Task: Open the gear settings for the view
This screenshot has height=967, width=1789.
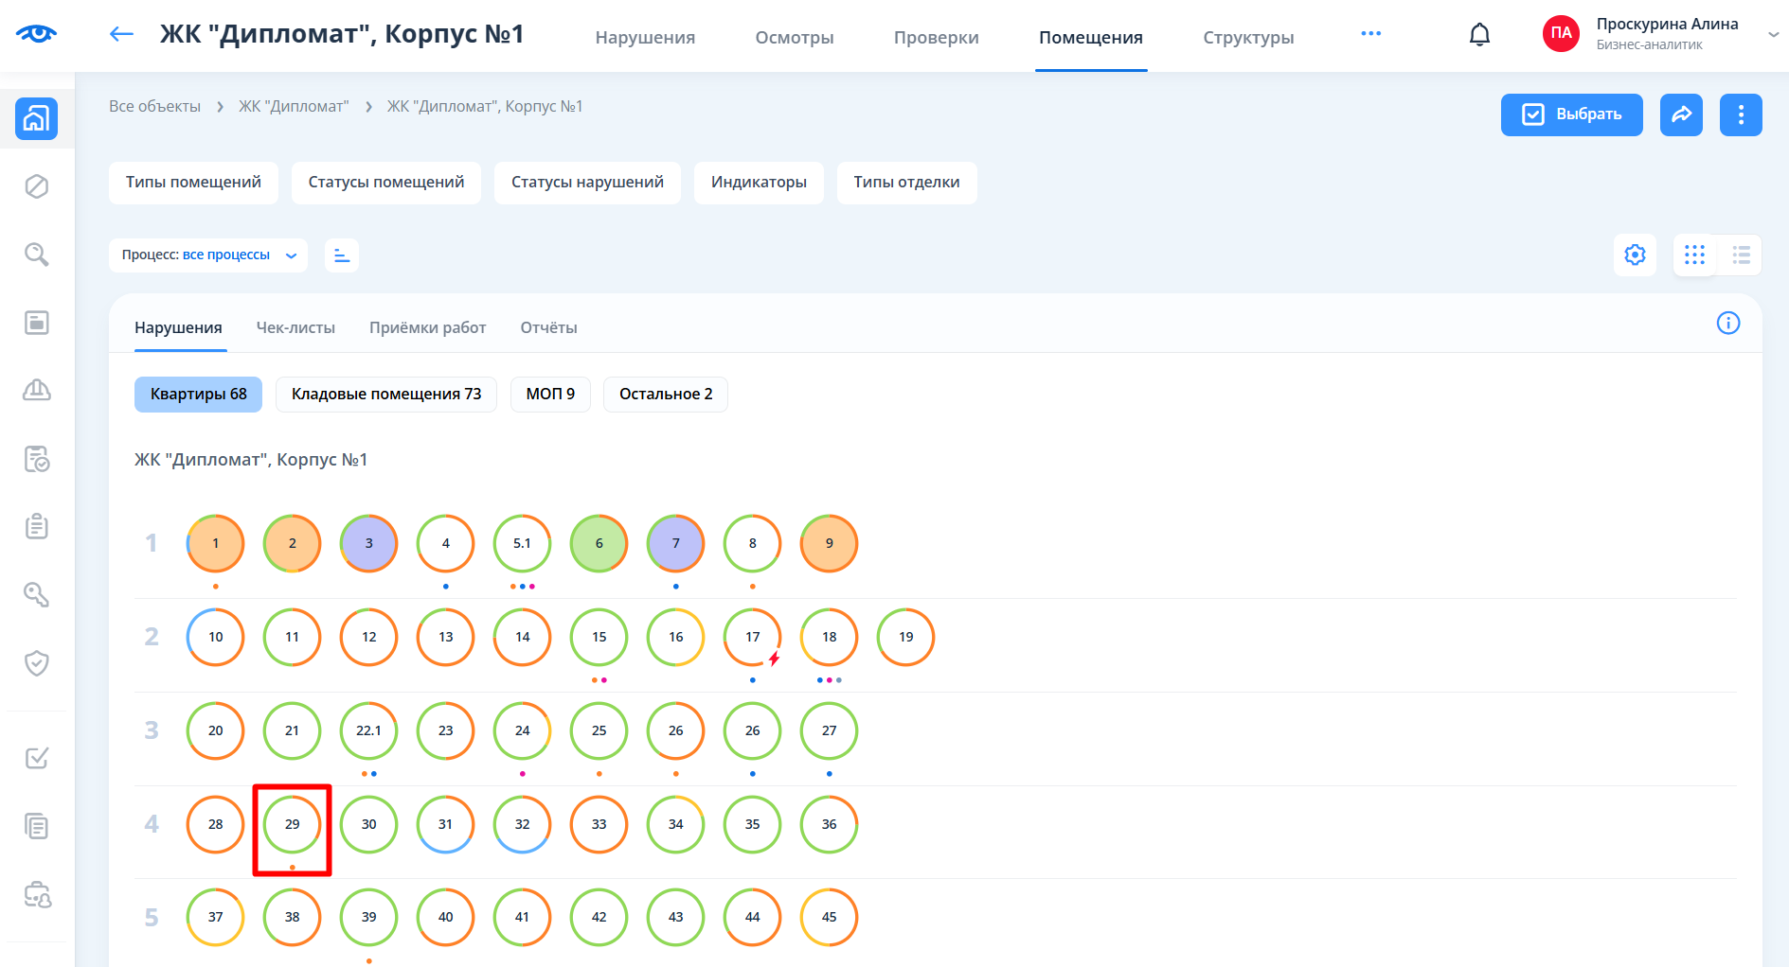Action: 1635,255
